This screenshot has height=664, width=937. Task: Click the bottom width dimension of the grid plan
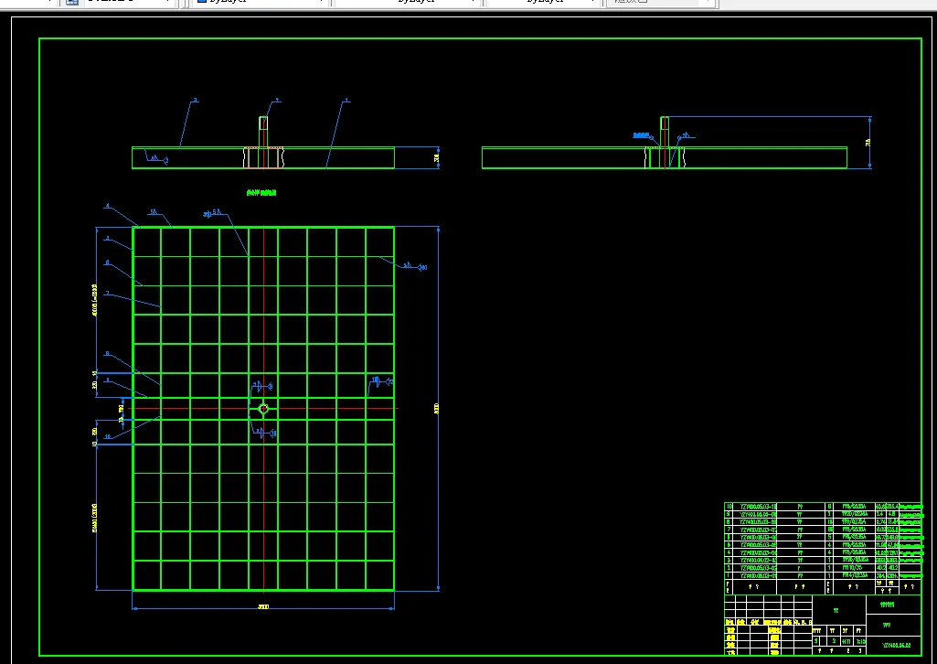click(x=263, y=606)
